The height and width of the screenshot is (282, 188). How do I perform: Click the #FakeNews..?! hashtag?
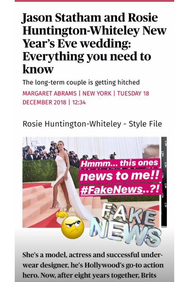click(x=120, y=190)
